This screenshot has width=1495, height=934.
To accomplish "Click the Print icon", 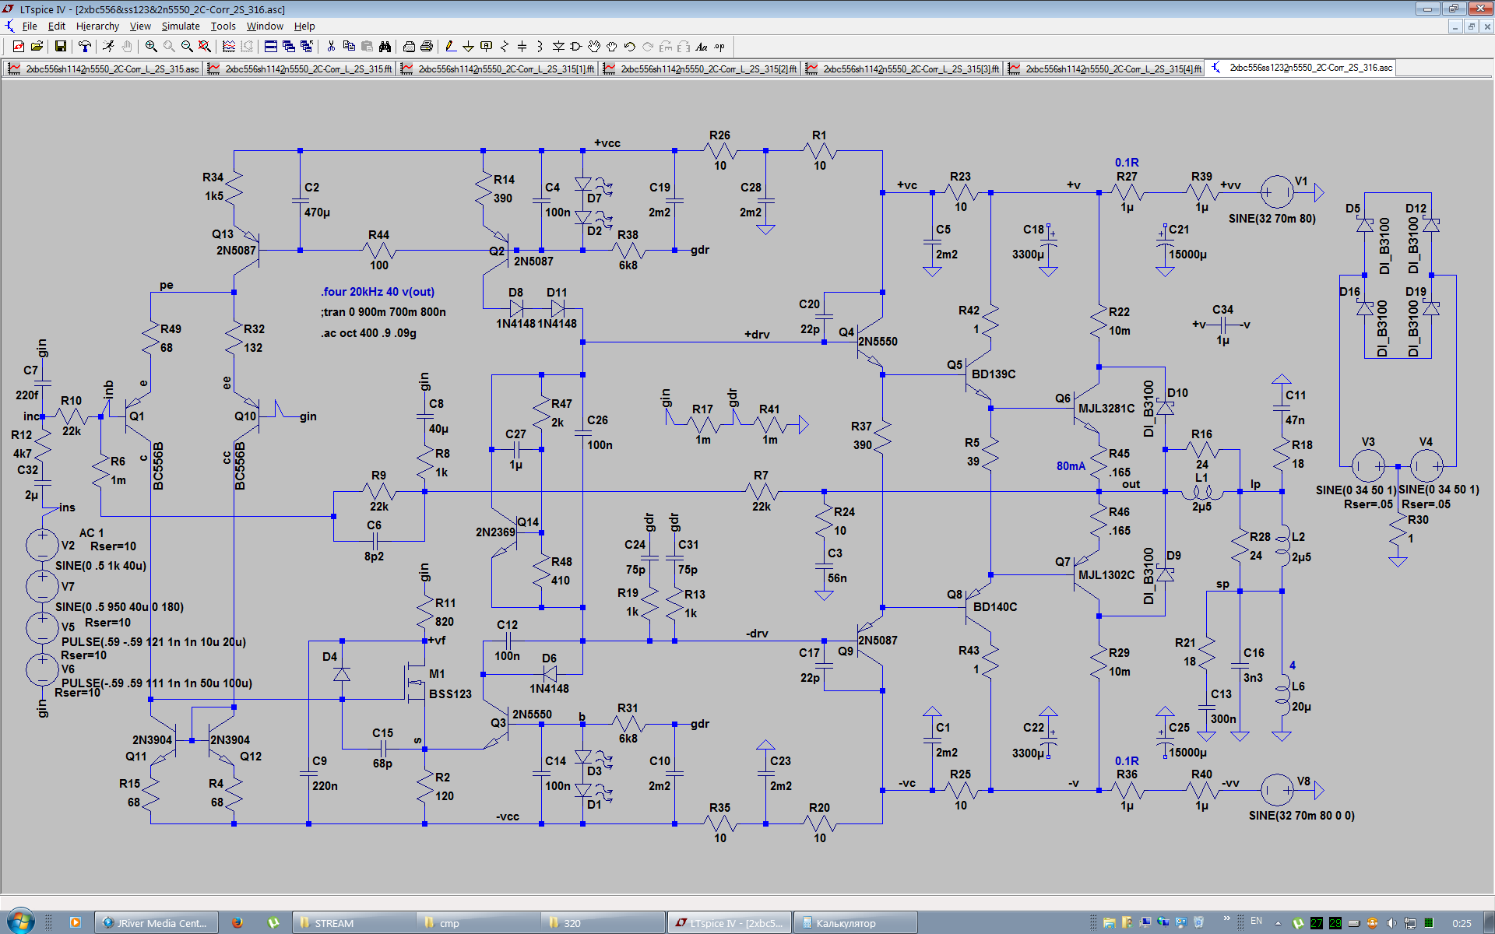I will (427, 47).
